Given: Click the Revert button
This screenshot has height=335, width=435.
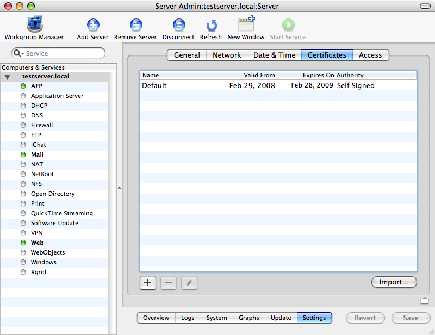Looking at the screenshot, I should [365, 318].
